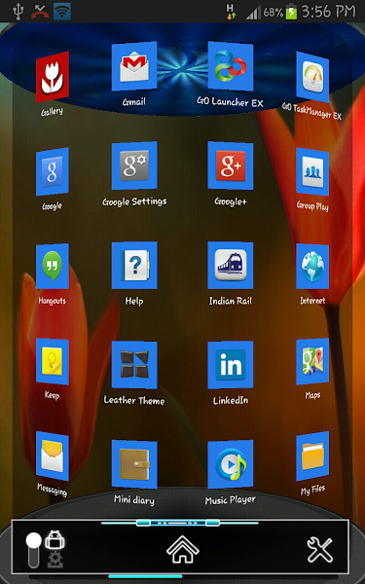Launch the Keep notes app
The height and width of the screenshot is (584, 365).
point(53,361)
